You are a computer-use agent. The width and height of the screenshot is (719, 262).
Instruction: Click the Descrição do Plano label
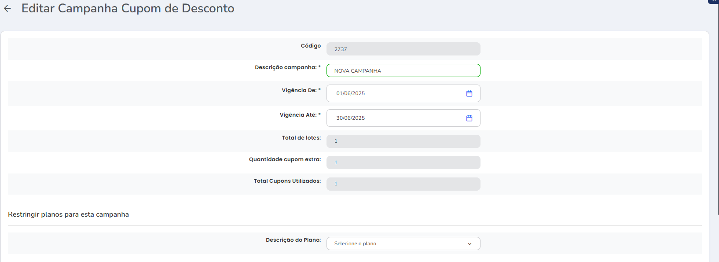click(293, 240)
